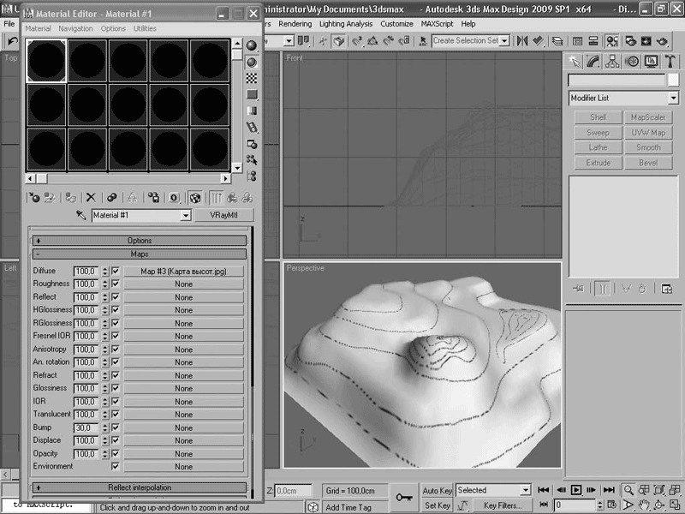This screenshot has width=685, height=514.
Task: Click the Reset Map/Mtl X icon
Action: click(91, 198)
